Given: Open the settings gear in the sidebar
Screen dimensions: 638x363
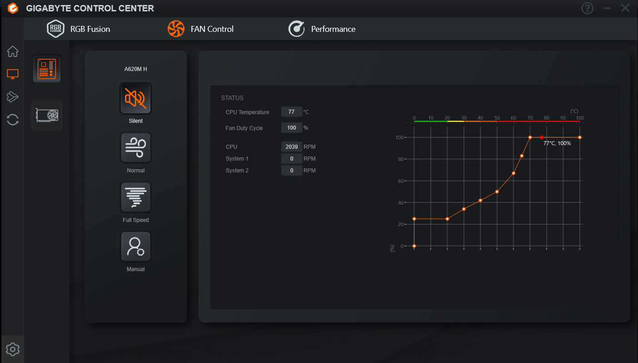Looking at the screenshot, I should (x=13, y=349).
